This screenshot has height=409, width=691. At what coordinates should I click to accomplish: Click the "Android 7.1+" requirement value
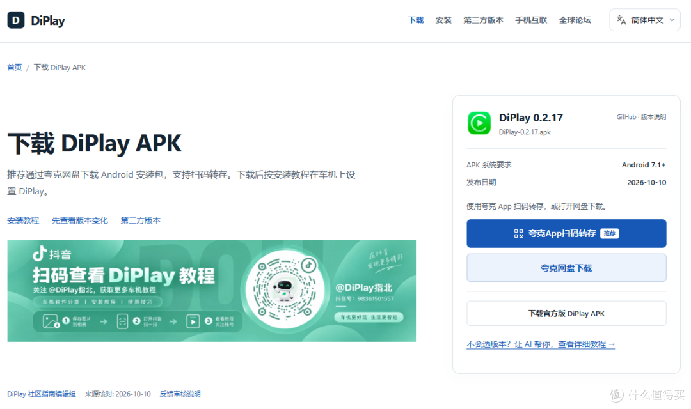tap(644, 165)
